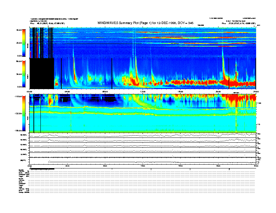Click the bottom line plot panel above the second time axis

point(143,161)
